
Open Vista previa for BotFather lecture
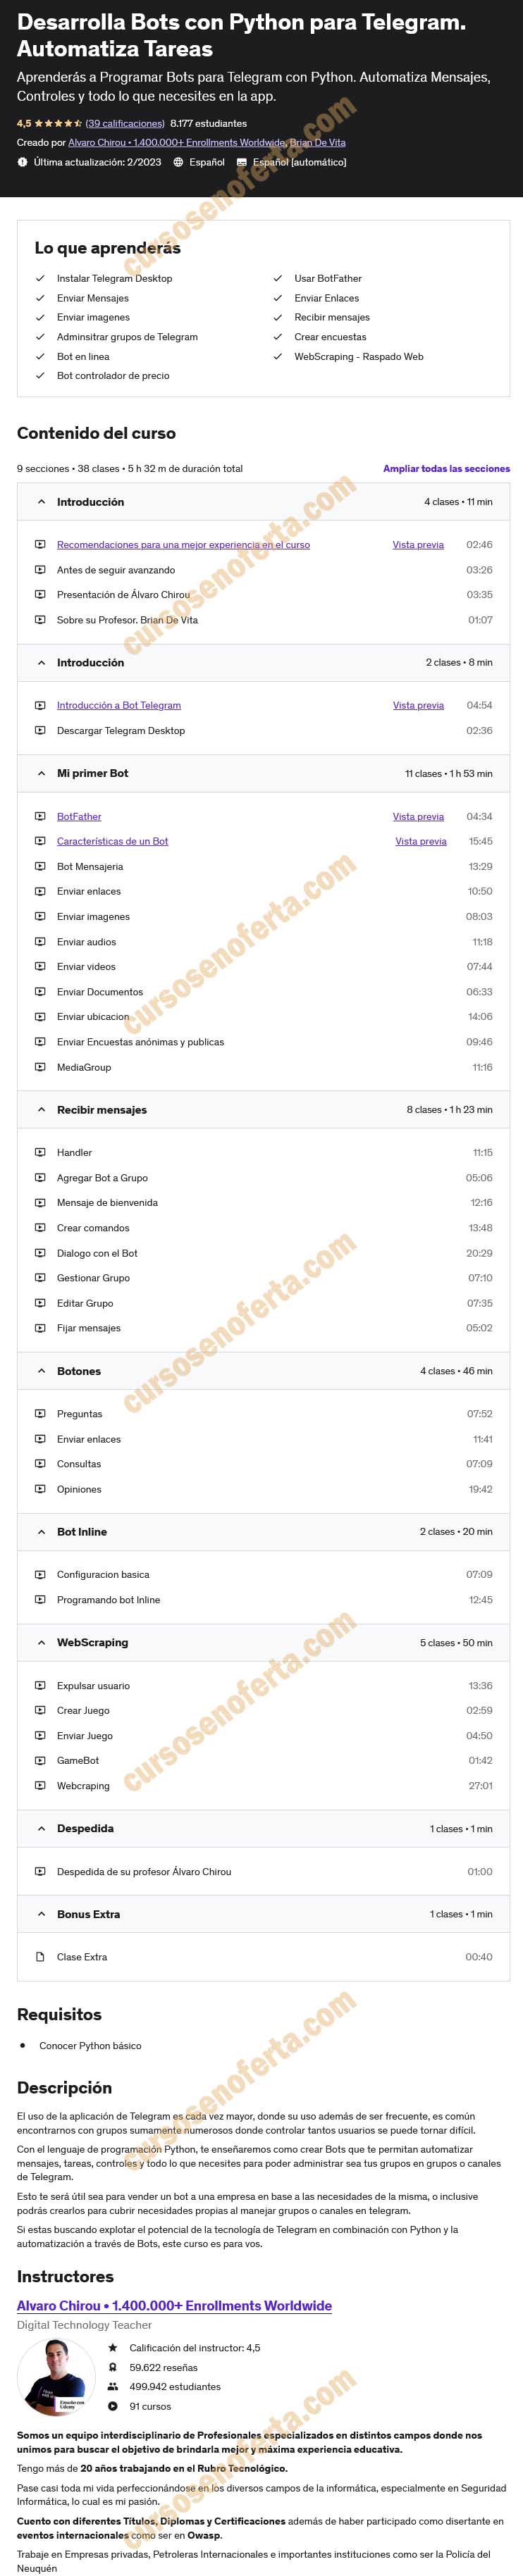[x=418, y=816]
